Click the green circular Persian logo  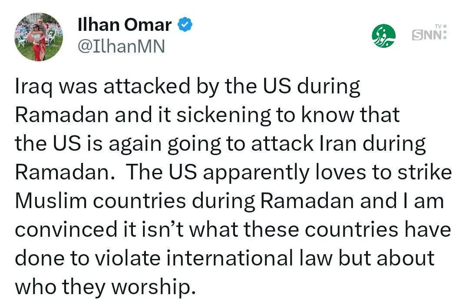point(384,36)
